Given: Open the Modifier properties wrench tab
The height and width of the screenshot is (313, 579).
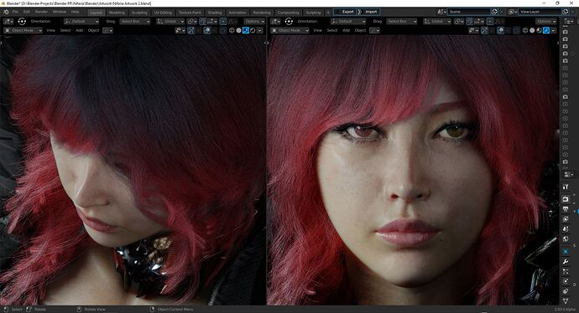Looking at the screenshot, I should pos(566,262).
